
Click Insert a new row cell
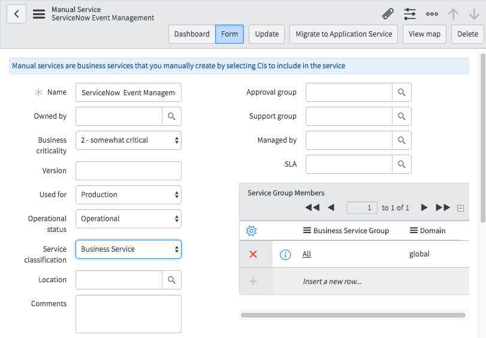click(332, 281)
